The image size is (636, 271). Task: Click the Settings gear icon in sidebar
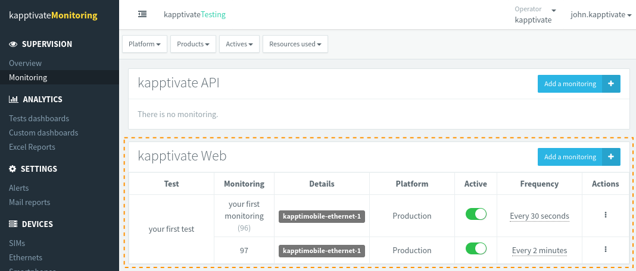point(13,169)
